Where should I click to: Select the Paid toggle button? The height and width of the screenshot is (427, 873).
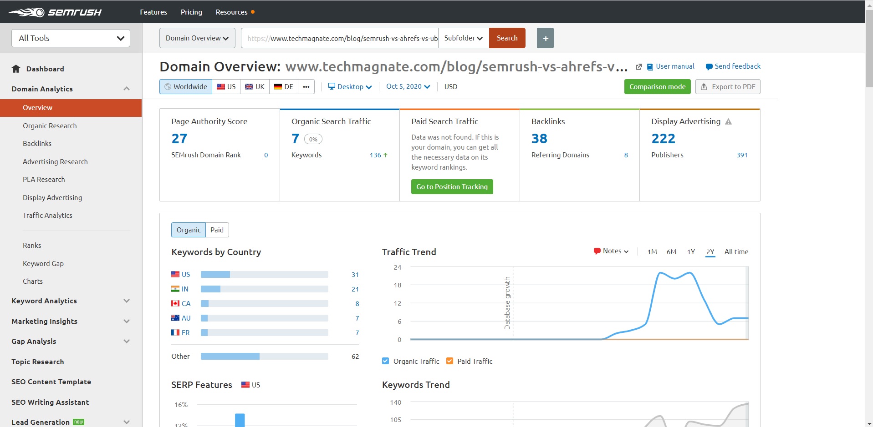coord(217,230)
